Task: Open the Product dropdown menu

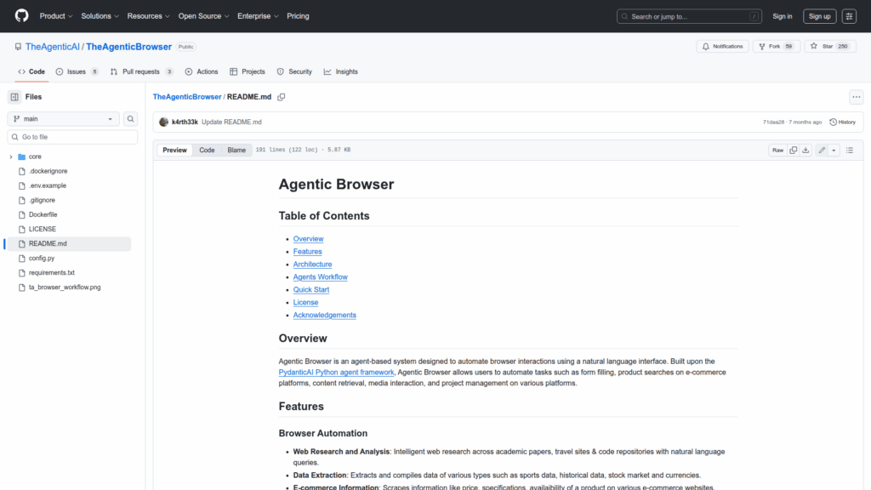Action: pyautogui.click(x=56, y=16)
